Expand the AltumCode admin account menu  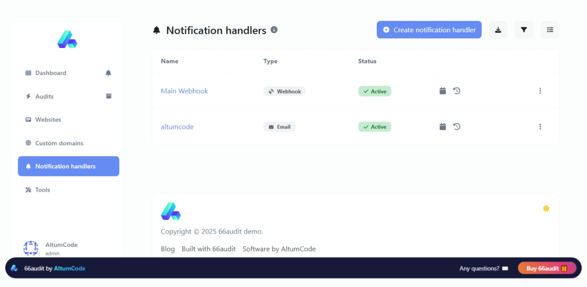(x=61, y=248)
